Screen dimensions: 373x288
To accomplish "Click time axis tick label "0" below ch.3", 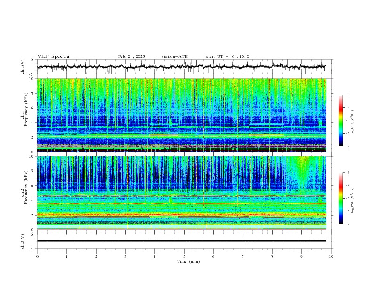I will click(x=37, y=256).
